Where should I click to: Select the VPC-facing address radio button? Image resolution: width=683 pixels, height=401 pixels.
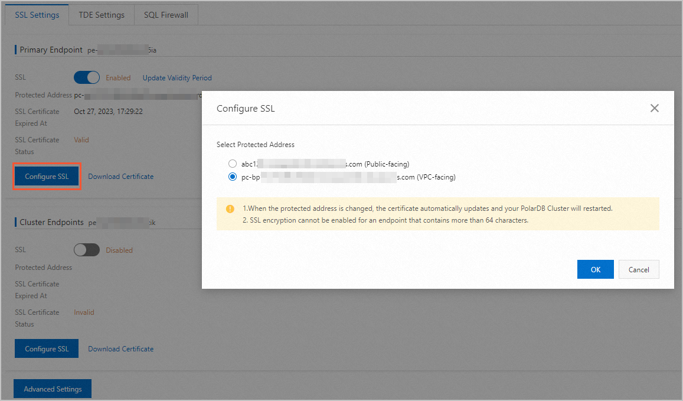point(233,177)
